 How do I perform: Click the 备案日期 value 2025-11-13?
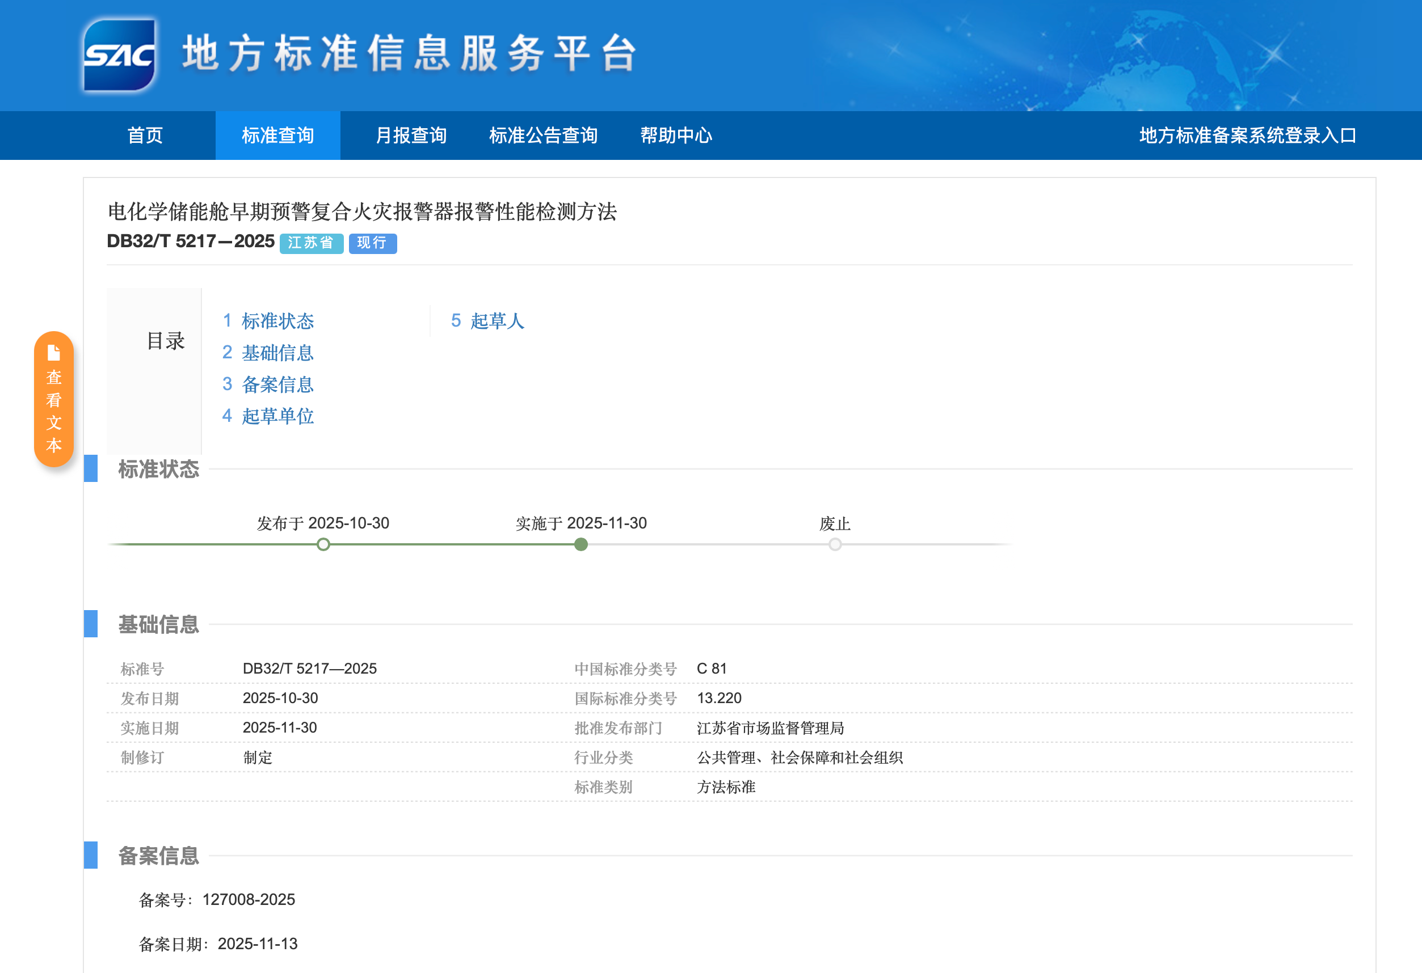258,944
